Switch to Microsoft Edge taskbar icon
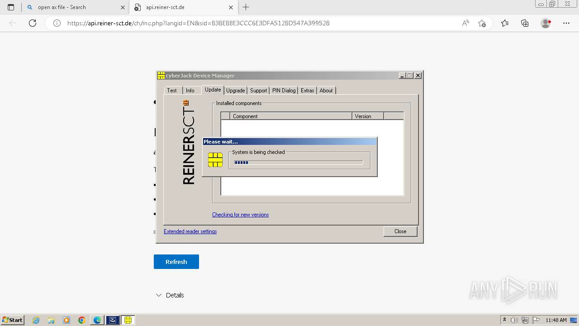579x326 pixels. click(x=97, y=320)
